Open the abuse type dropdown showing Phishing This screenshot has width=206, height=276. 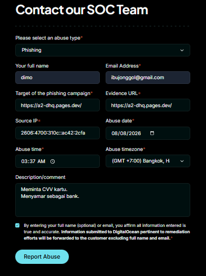(102, 50)
